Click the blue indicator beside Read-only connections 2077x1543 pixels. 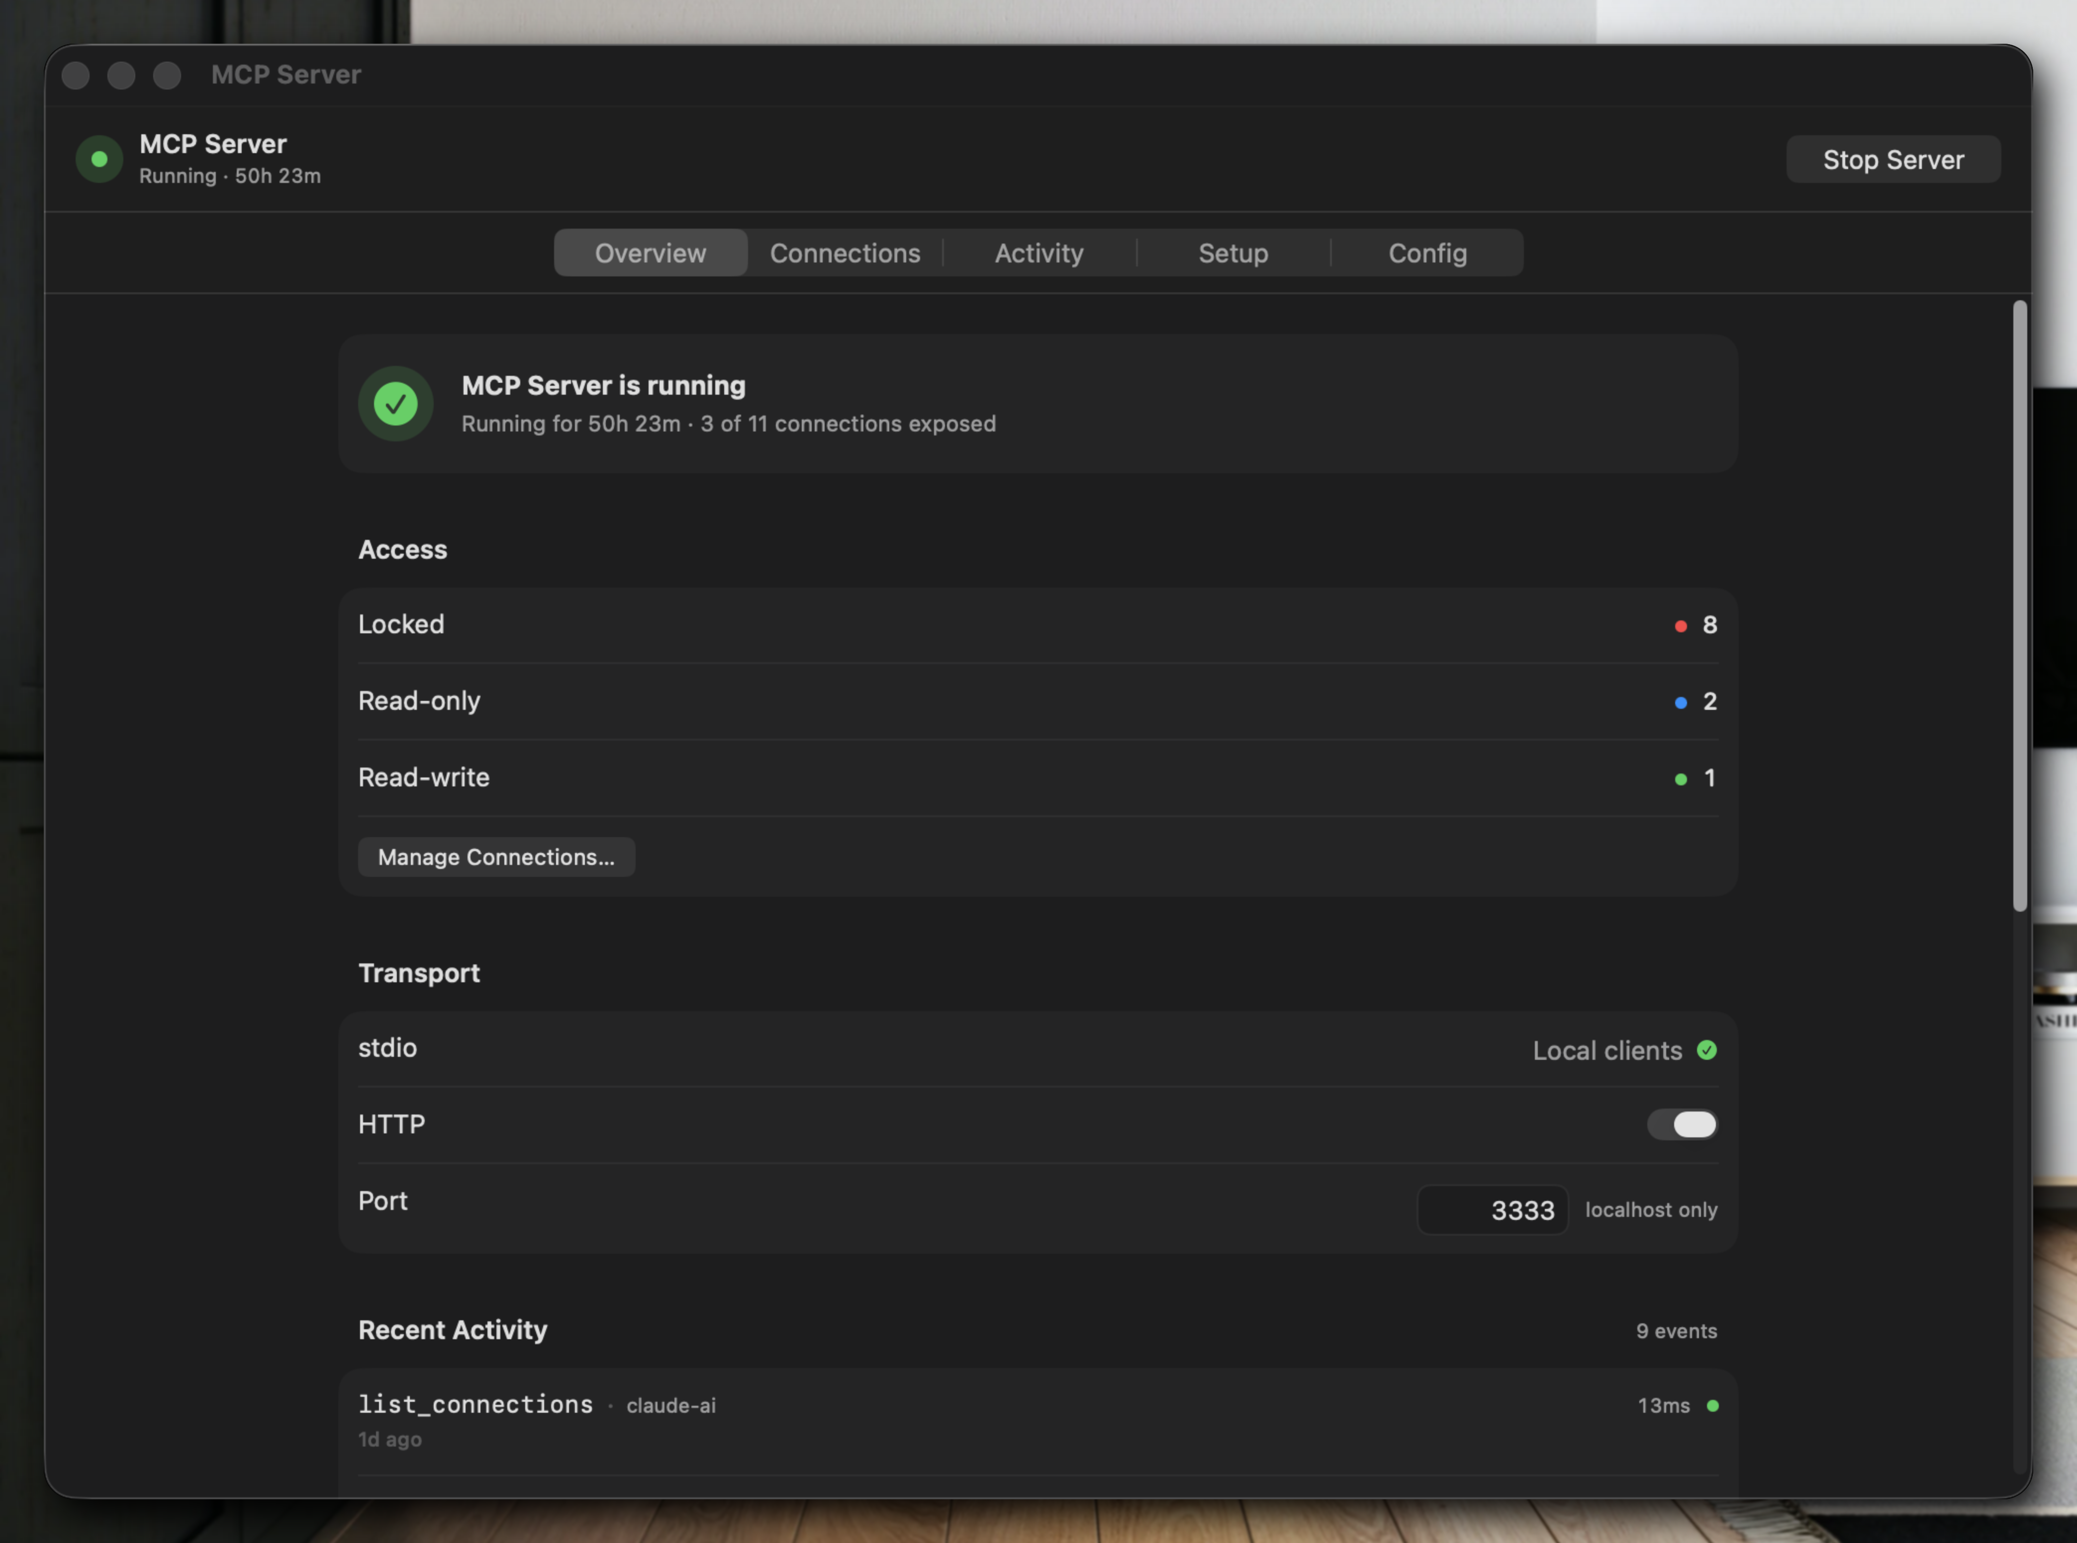(1680, 702)
